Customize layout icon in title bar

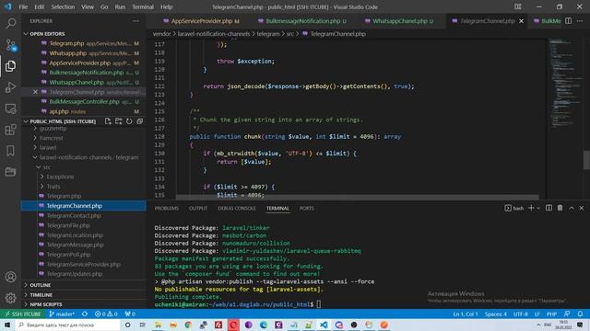coord(518,6)
